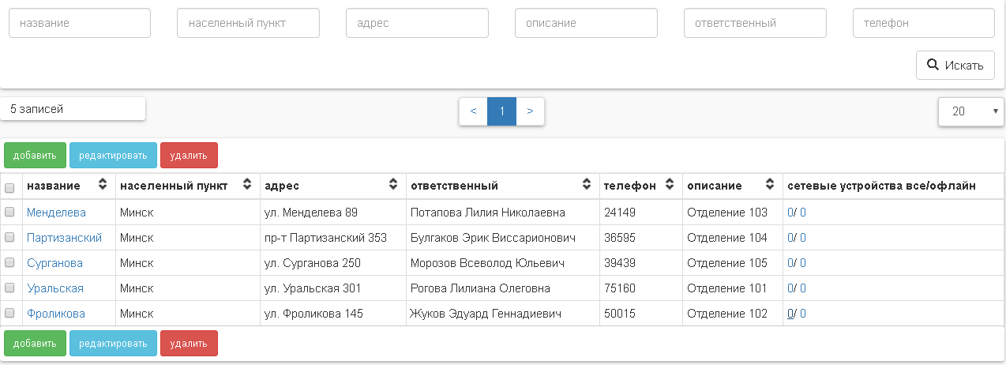Toggle the select-all checkbox in table header
Screen dimensions: 1006x365
tap(10, 188)
